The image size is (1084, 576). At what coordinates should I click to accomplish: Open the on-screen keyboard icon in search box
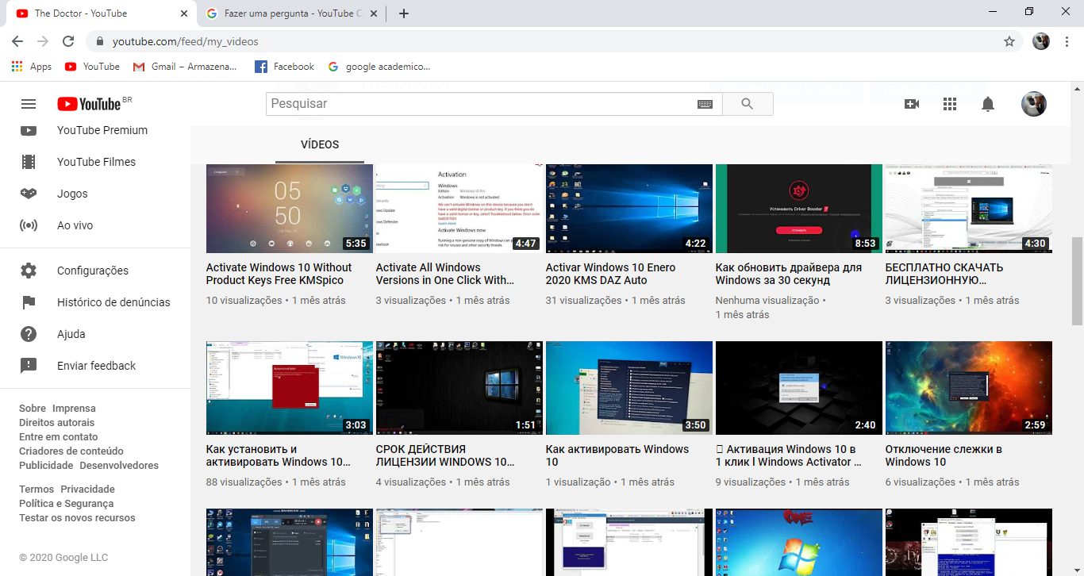pos(705,104)
